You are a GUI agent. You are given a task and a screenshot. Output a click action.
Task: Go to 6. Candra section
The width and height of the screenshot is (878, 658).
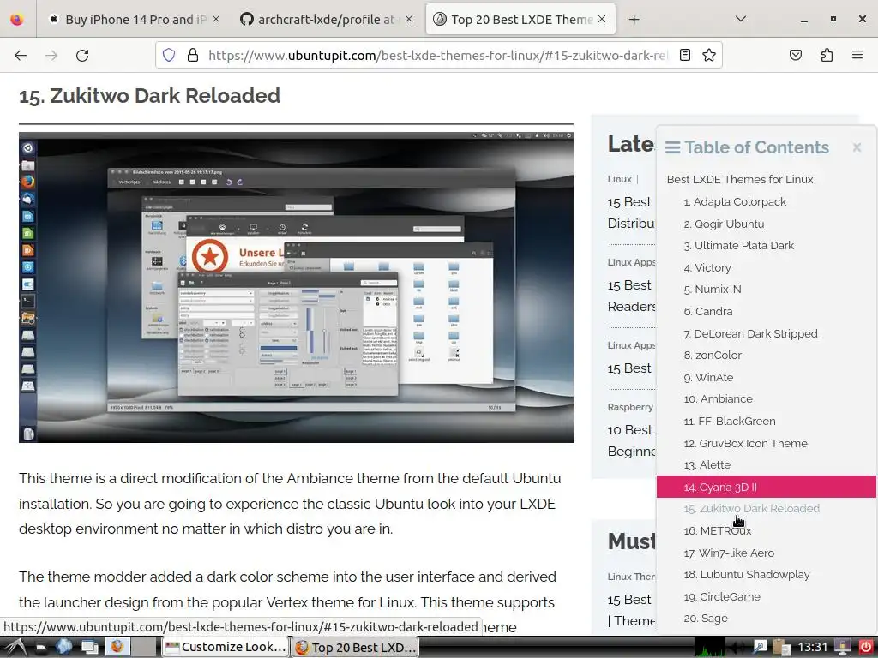(x=707, y=311)
